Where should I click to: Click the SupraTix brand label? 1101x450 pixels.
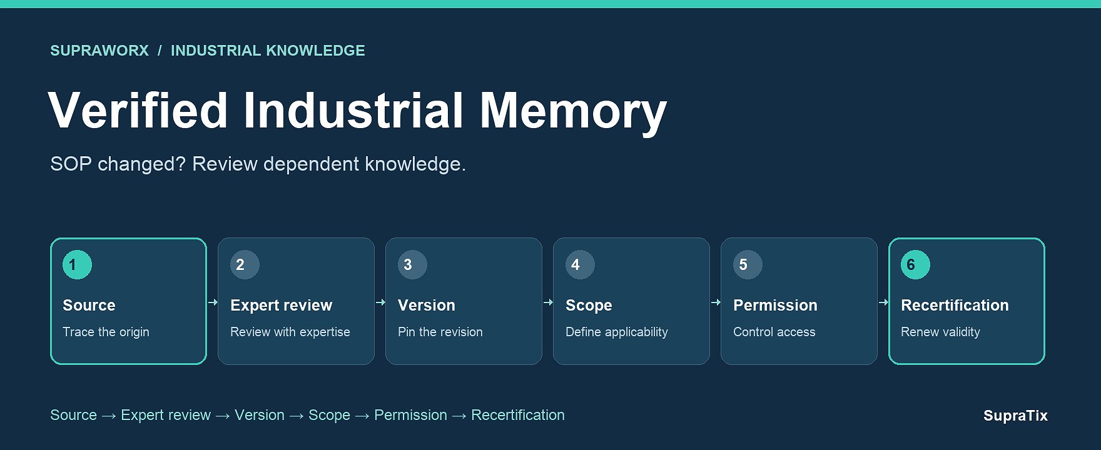point(1015,416)
